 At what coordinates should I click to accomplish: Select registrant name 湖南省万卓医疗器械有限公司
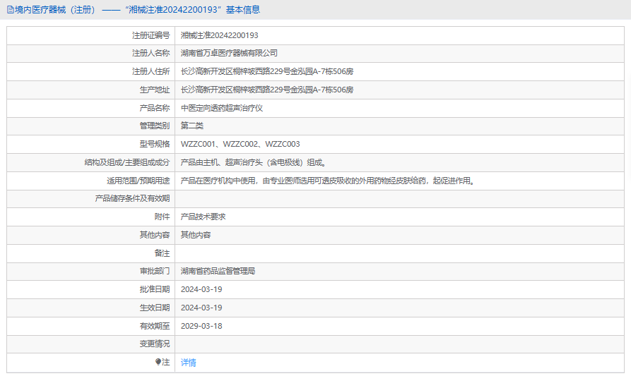point(229,53)
